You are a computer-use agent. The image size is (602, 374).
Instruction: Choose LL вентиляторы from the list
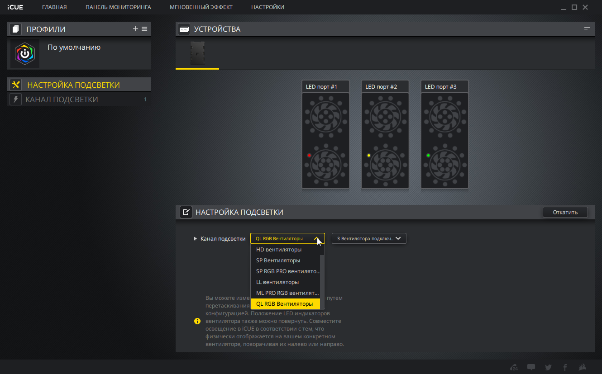(x=285, y=282)
